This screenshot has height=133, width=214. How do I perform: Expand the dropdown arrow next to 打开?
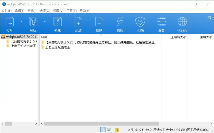tap(21, 22)
